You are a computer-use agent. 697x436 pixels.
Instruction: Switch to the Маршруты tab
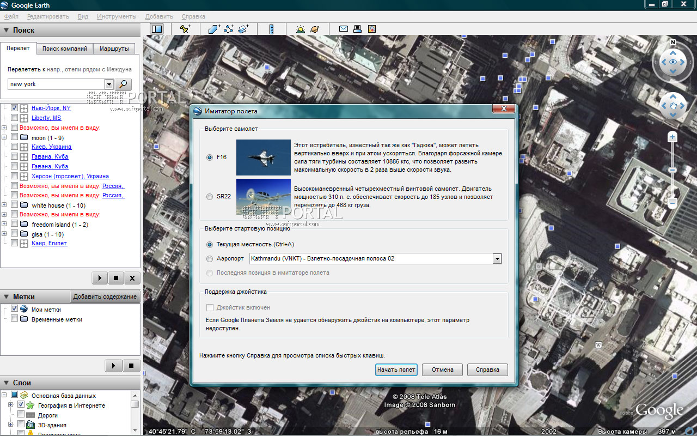point(114,49)
